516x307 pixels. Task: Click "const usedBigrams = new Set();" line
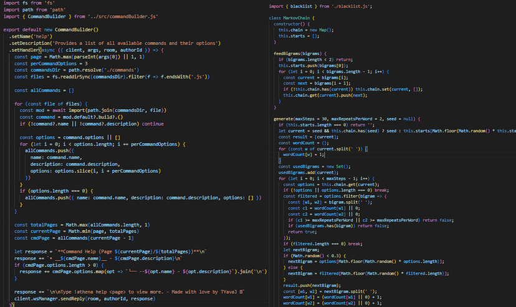[x=315, y=167]
